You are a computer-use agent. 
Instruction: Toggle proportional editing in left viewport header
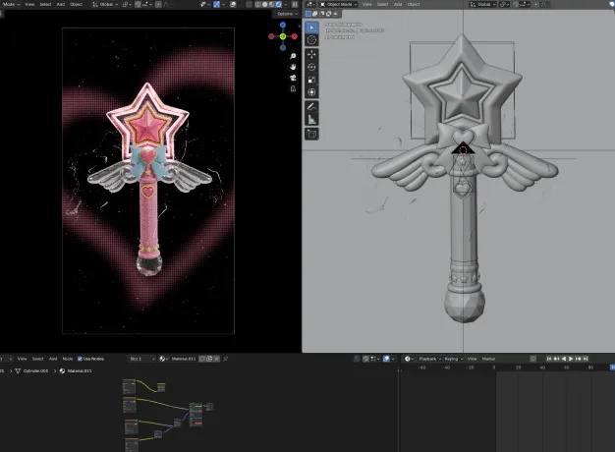158,4
